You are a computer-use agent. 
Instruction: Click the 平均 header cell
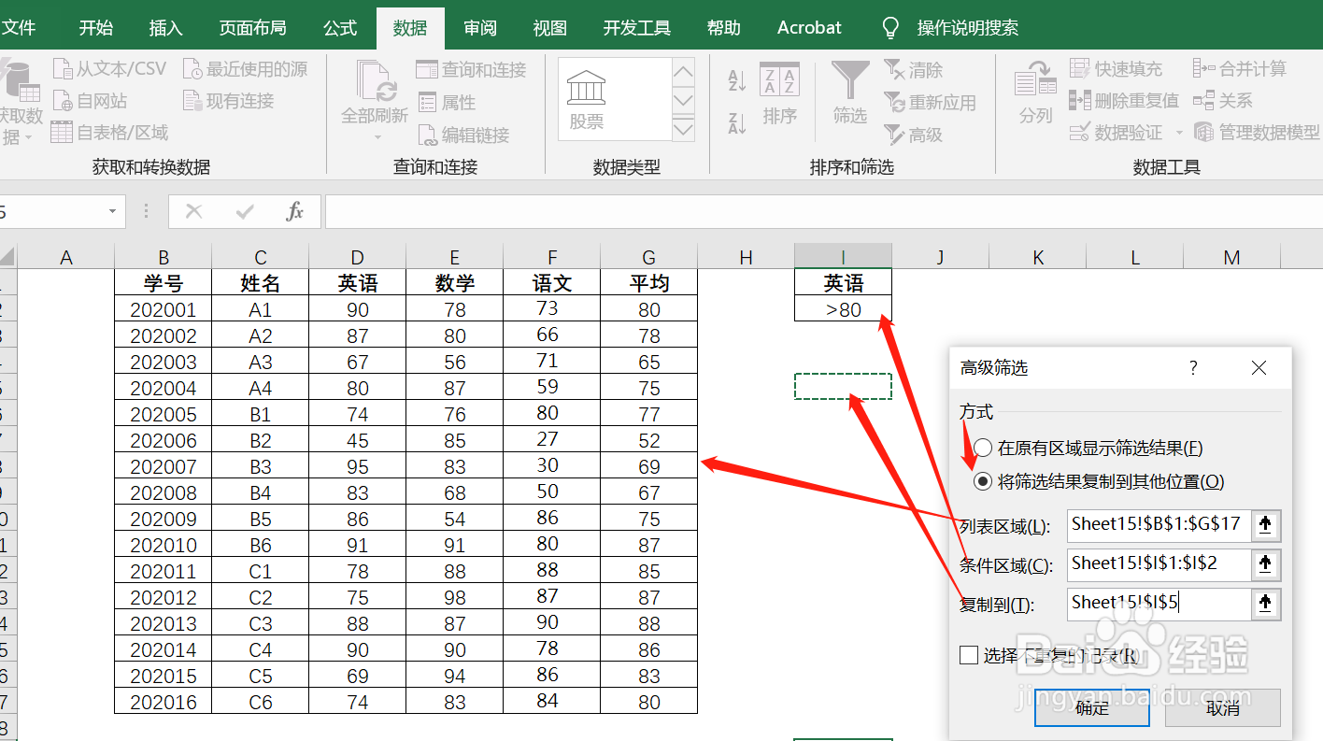click(649, 283)
